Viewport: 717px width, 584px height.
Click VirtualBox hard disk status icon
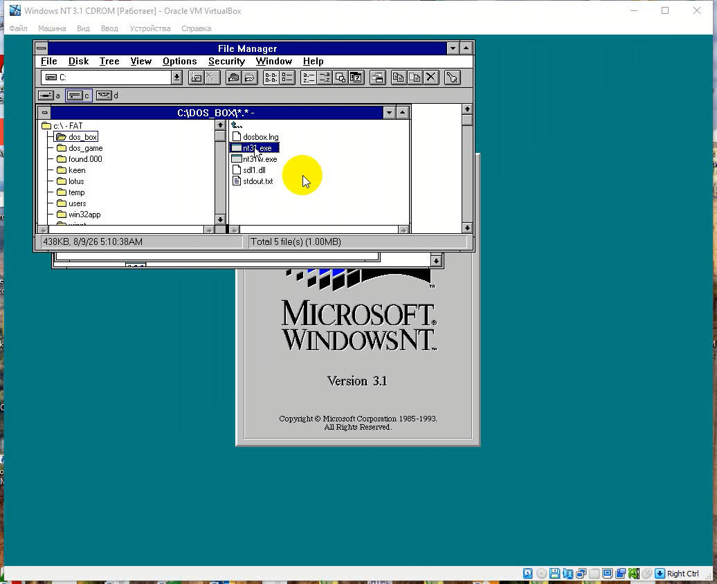527,573
